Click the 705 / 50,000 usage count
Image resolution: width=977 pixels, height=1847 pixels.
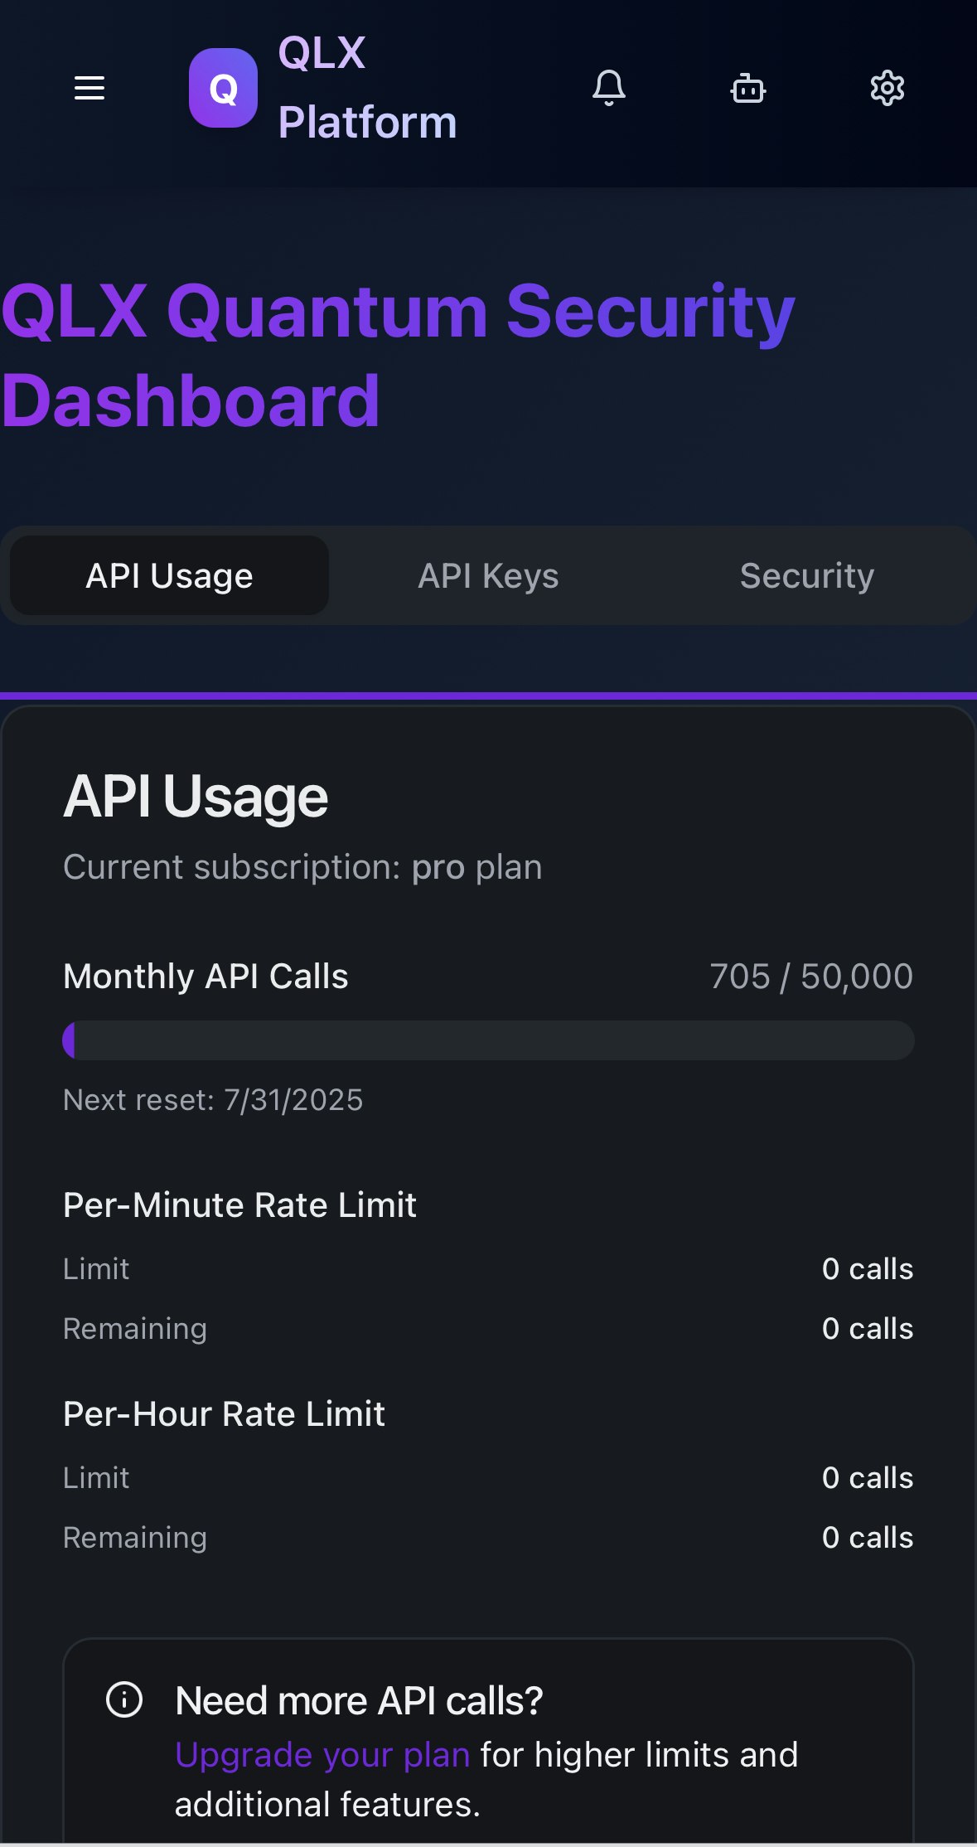811,977
